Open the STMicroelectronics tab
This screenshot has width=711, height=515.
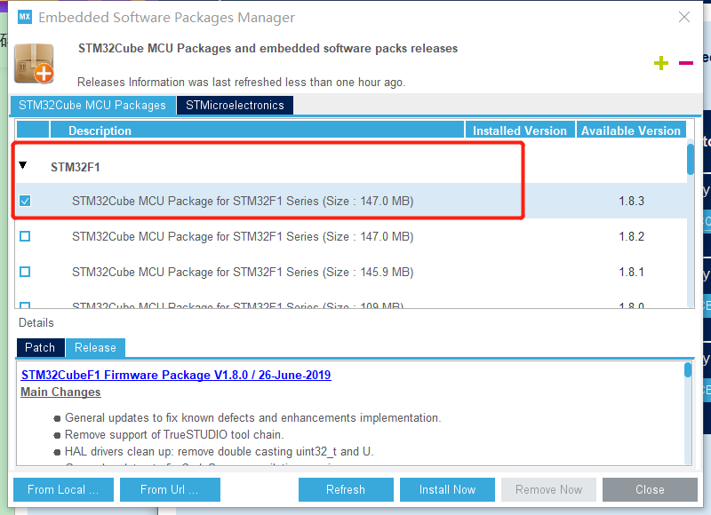tap(235, 105)
